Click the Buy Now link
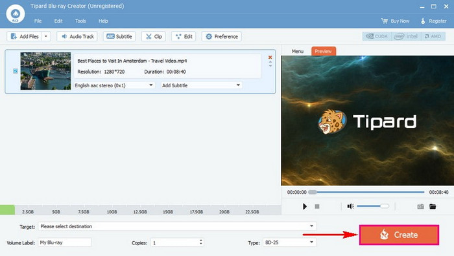Screen dimensions: 454x256 [x=396, y=21]
